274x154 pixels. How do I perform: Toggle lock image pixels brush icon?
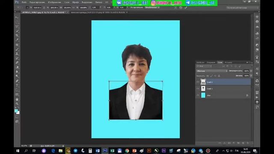pos(211,76)
